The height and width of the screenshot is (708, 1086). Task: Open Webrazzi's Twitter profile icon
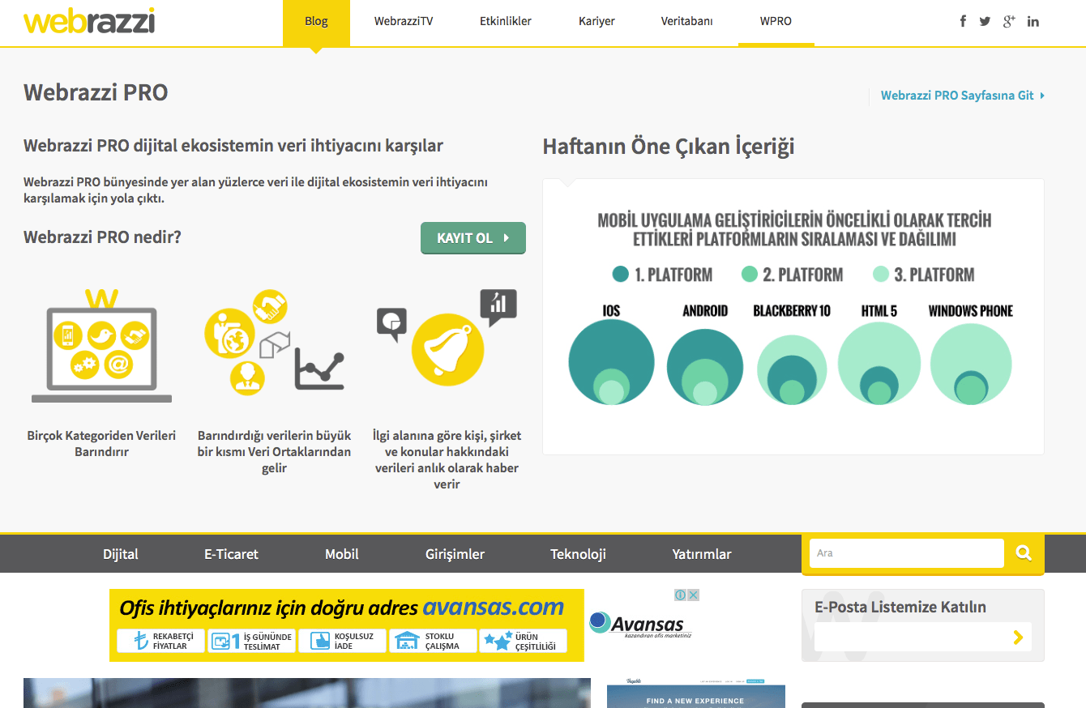[985, 21]
